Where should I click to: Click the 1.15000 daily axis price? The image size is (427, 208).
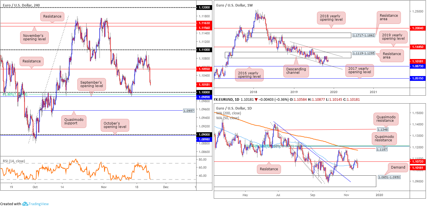tap(418, 113)
